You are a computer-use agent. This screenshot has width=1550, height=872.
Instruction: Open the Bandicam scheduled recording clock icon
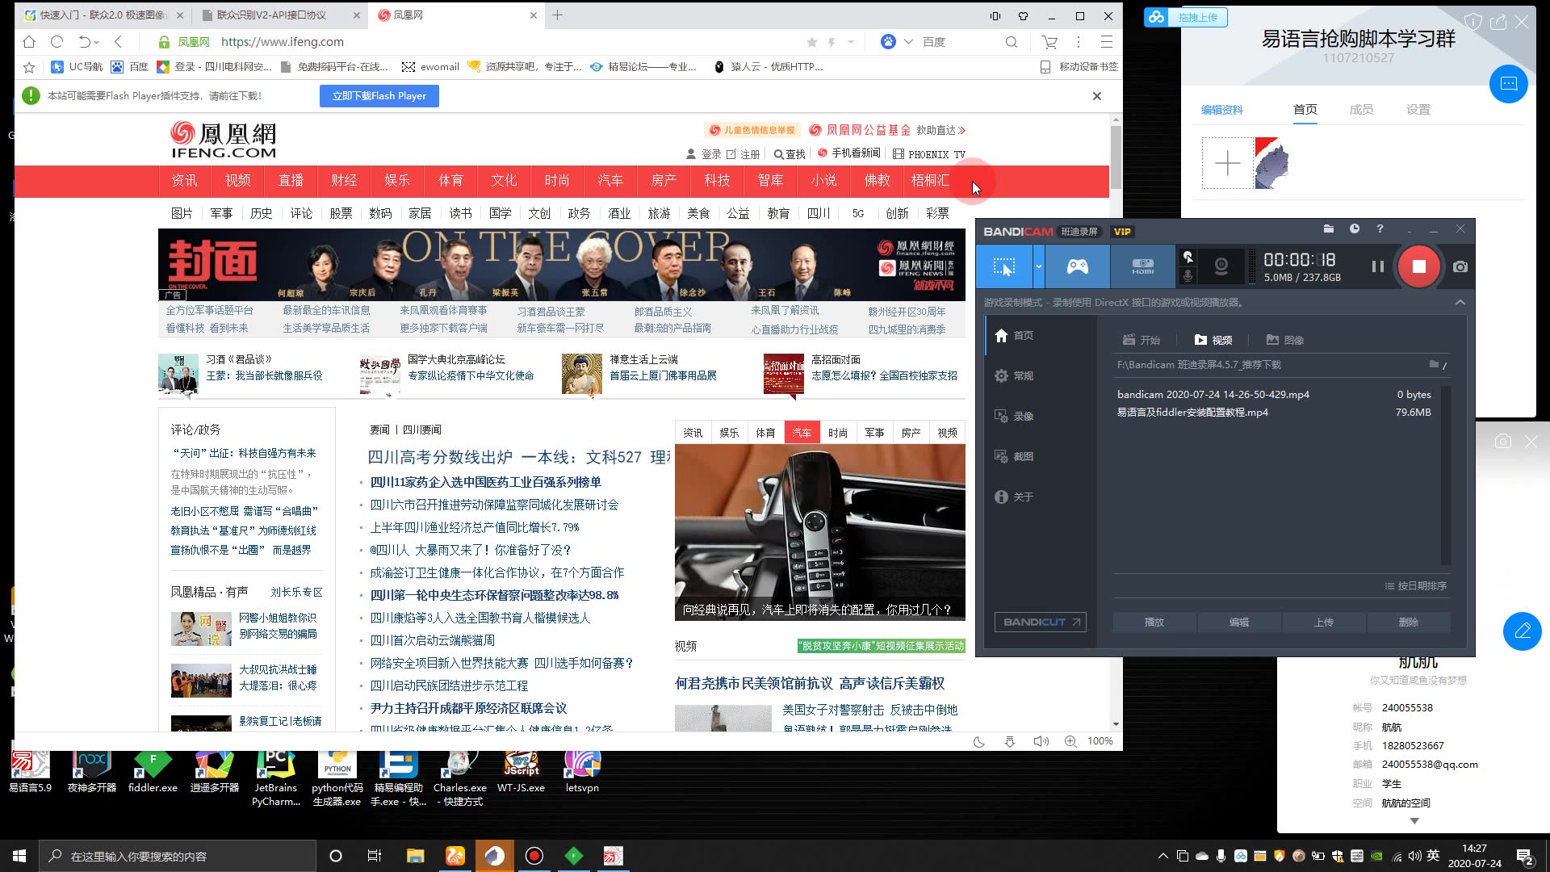[x=1355, y=229]
